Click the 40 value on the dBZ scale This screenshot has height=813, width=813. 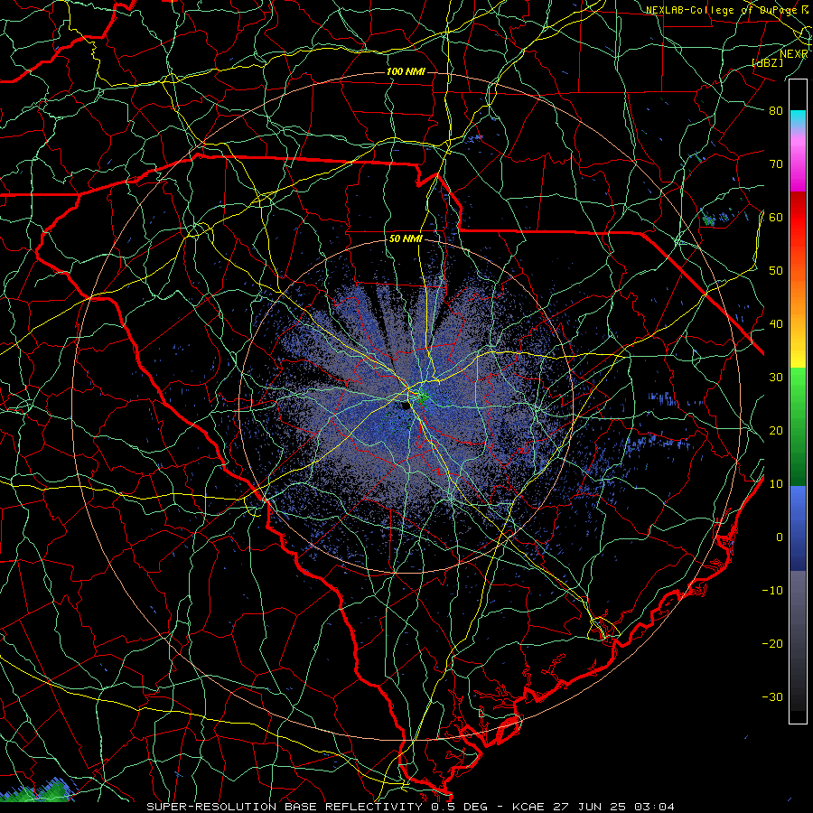pyautogui.click(x=776, y=324)
